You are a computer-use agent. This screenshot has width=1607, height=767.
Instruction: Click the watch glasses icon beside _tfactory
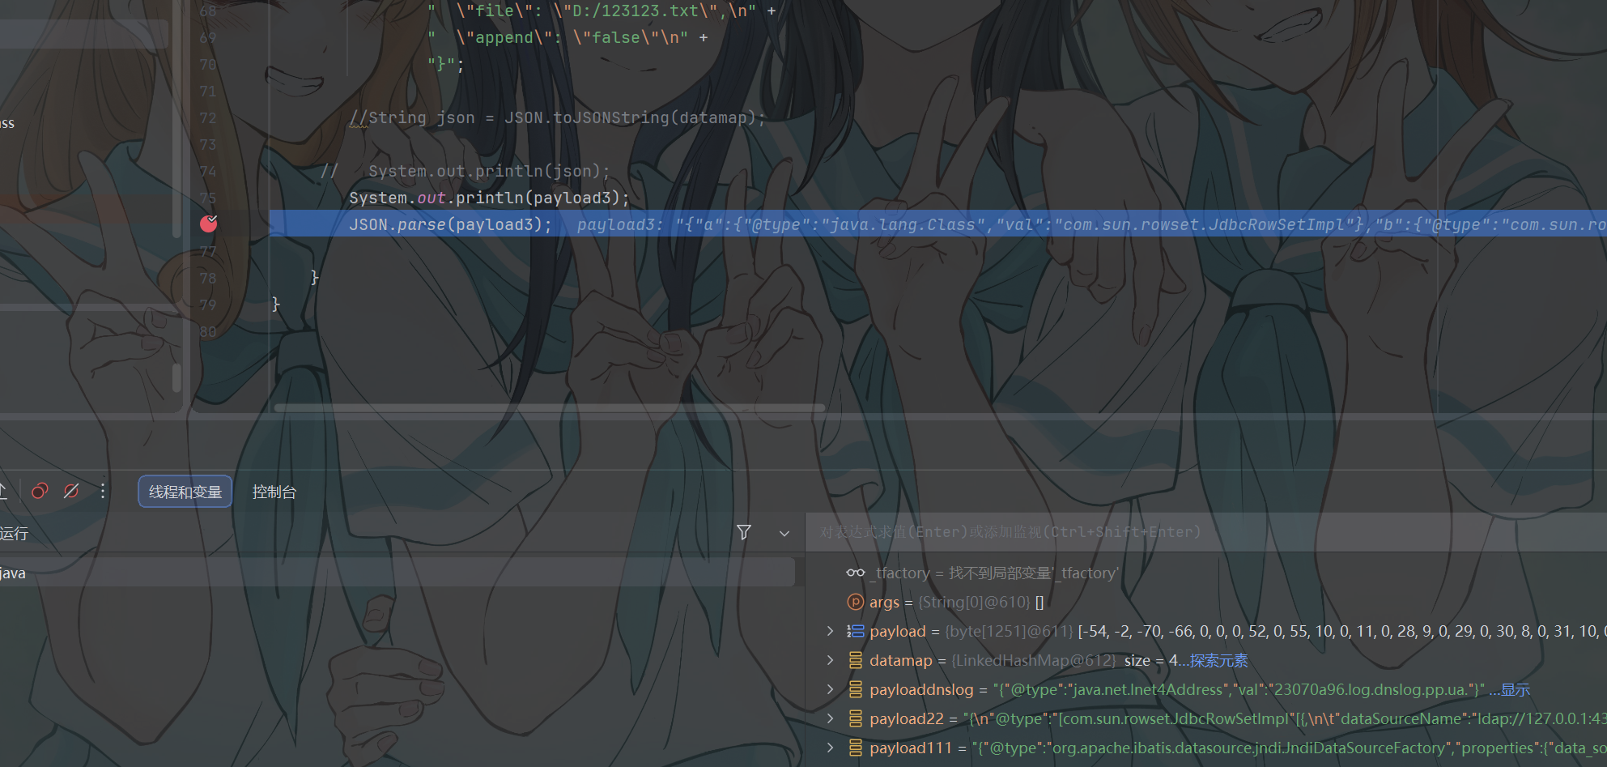coord(856,573)
